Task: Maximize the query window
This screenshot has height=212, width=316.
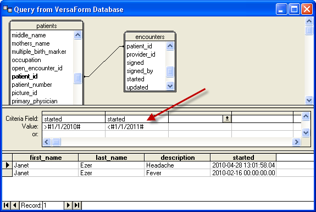Action: [x=294, y=9]
